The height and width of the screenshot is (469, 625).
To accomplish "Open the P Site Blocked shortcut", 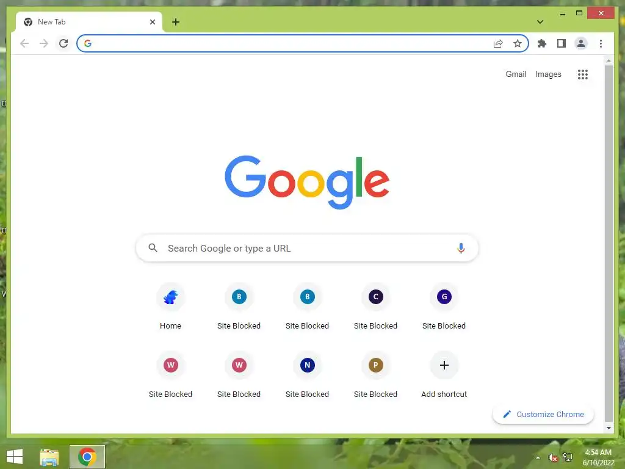I will point(375,376).
